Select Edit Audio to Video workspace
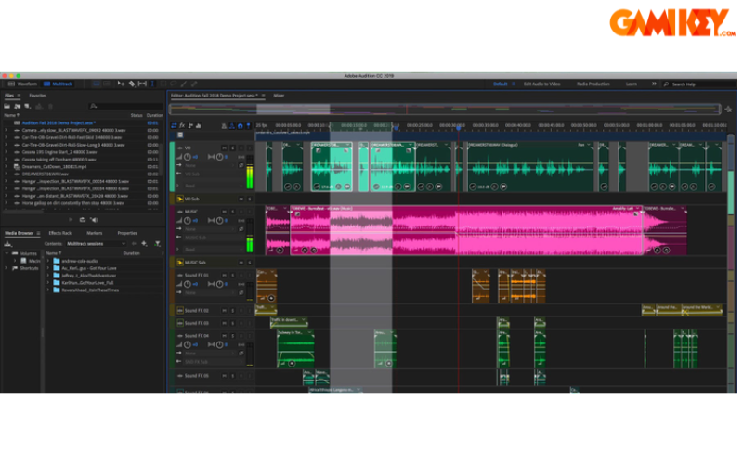 point(541,84)
